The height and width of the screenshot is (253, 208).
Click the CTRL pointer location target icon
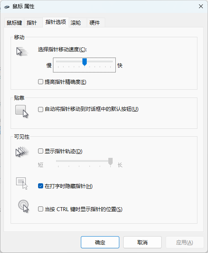click(24, 206)
